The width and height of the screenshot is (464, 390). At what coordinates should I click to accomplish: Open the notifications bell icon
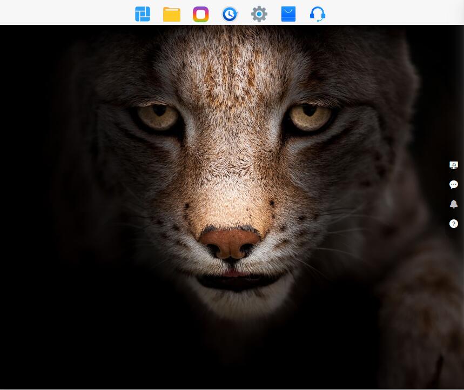coord(454,204)
